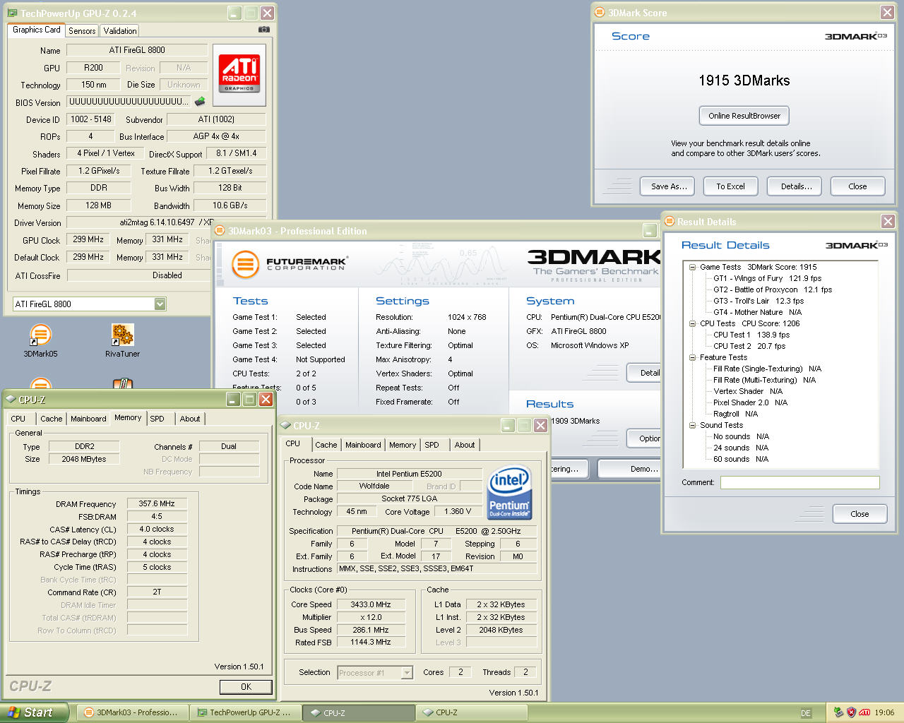The height and width of the screenshot is (723, 904).
Task: Click Details button in 3DMark Score window
Action: coord(795,186)
